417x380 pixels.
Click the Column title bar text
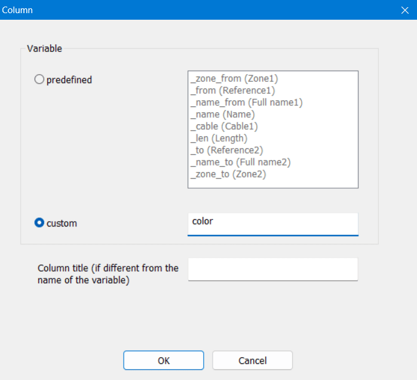[17, 10]
